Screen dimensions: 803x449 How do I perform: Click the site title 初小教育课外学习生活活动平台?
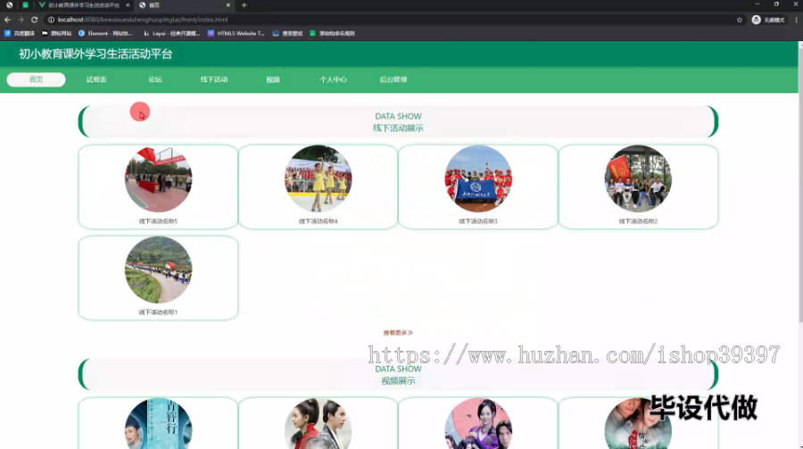point(95,54)
